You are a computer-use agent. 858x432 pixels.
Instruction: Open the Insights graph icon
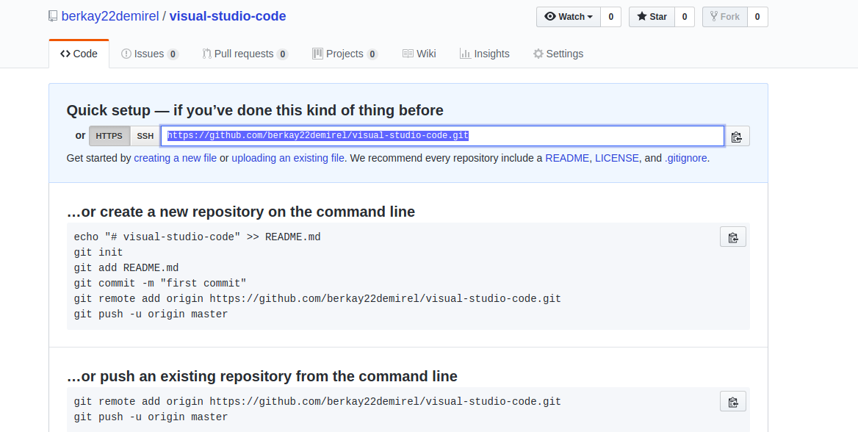466,53
